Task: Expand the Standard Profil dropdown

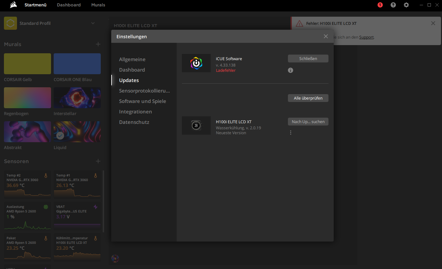Action: pos(93,23)
